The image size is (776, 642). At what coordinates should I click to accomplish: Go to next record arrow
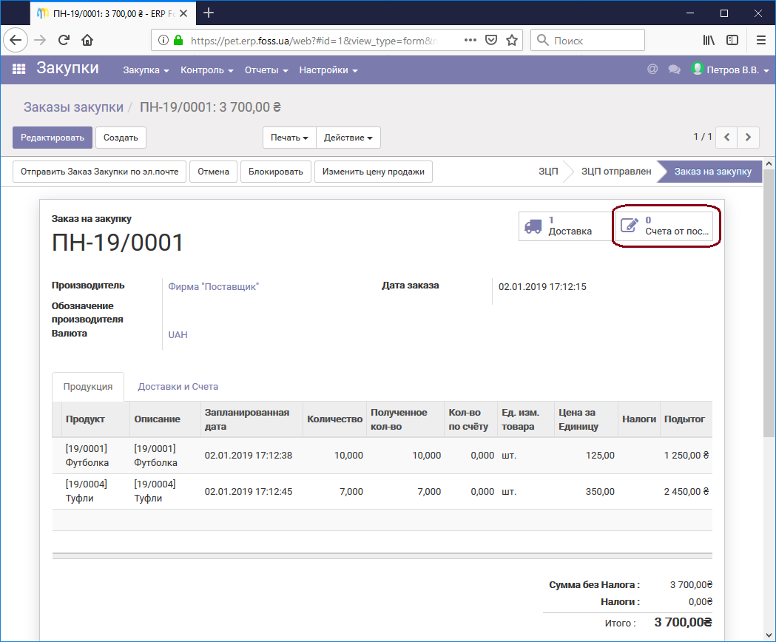pos(749,137)
